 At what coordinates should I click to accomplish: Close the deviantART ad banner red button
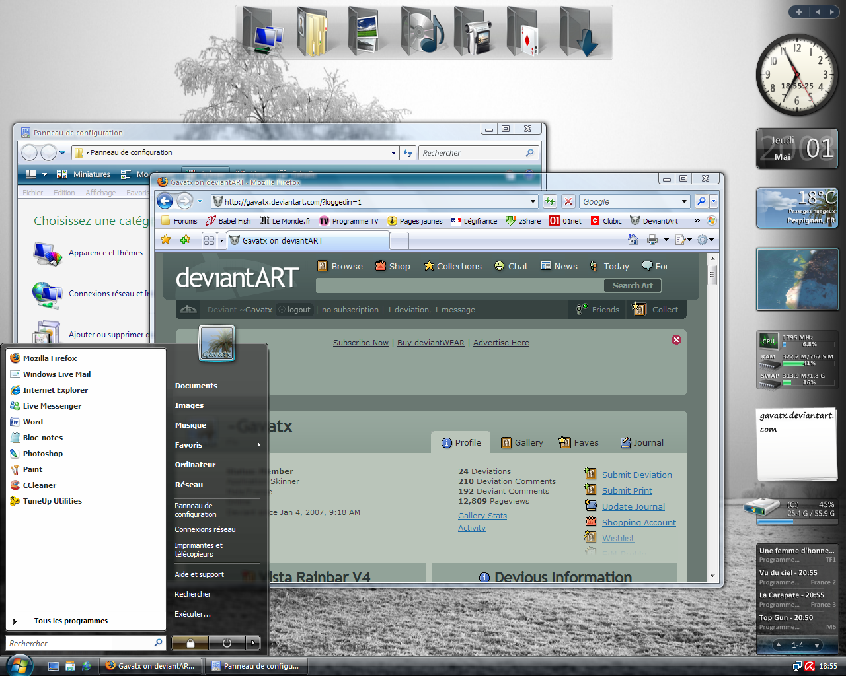click(676, 339)
